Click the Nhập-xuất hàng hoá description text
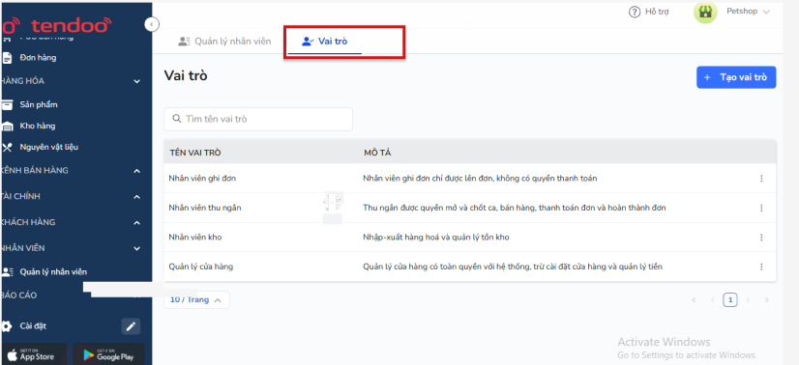This screenshot has height=365, width=799. coord(436,238)
